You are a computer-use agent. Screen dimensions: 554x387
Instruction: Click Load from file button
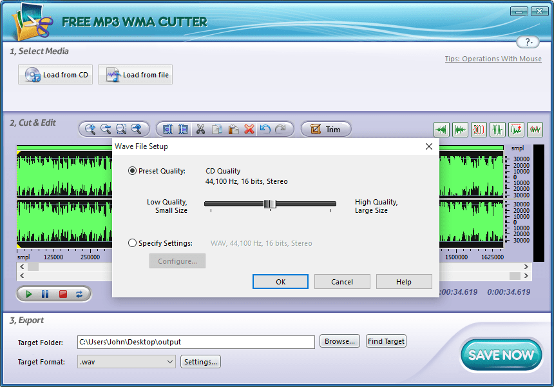[135, 75]
